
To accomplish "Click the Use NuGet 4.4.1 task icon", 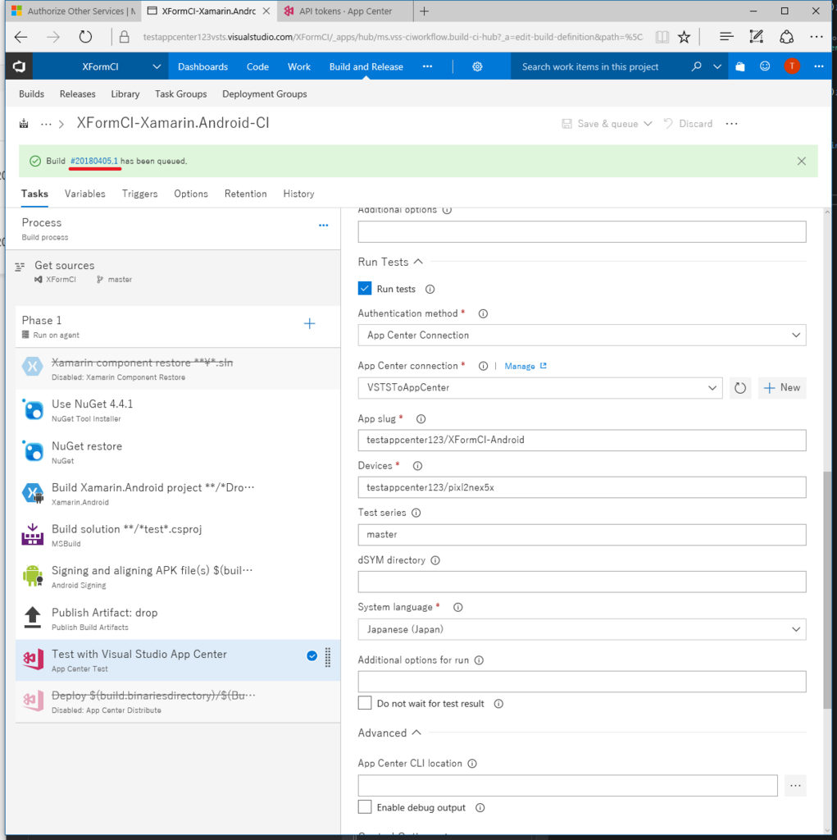I will point(33,410).
